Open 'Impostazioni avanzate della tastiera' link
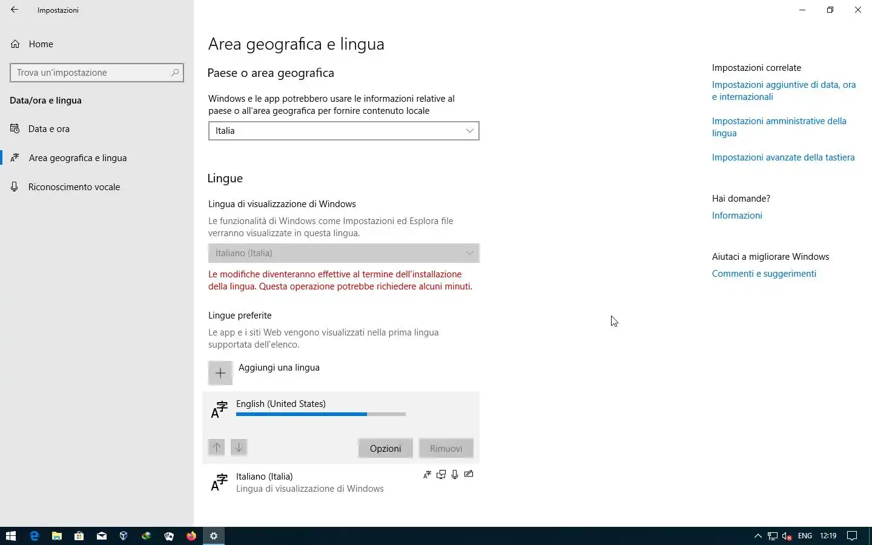The image size is (872, 545). pos(783,157)
